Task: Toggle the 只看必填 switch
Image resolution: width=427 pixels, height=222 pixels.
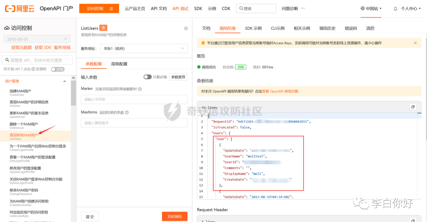Action: (147, 77)
